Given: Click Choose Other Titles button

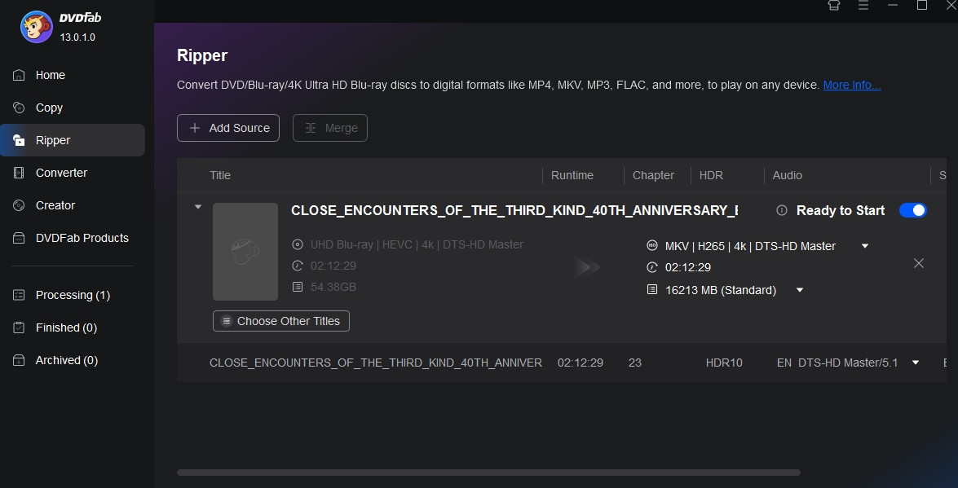Looking at the screenshot, I should 281,321.
